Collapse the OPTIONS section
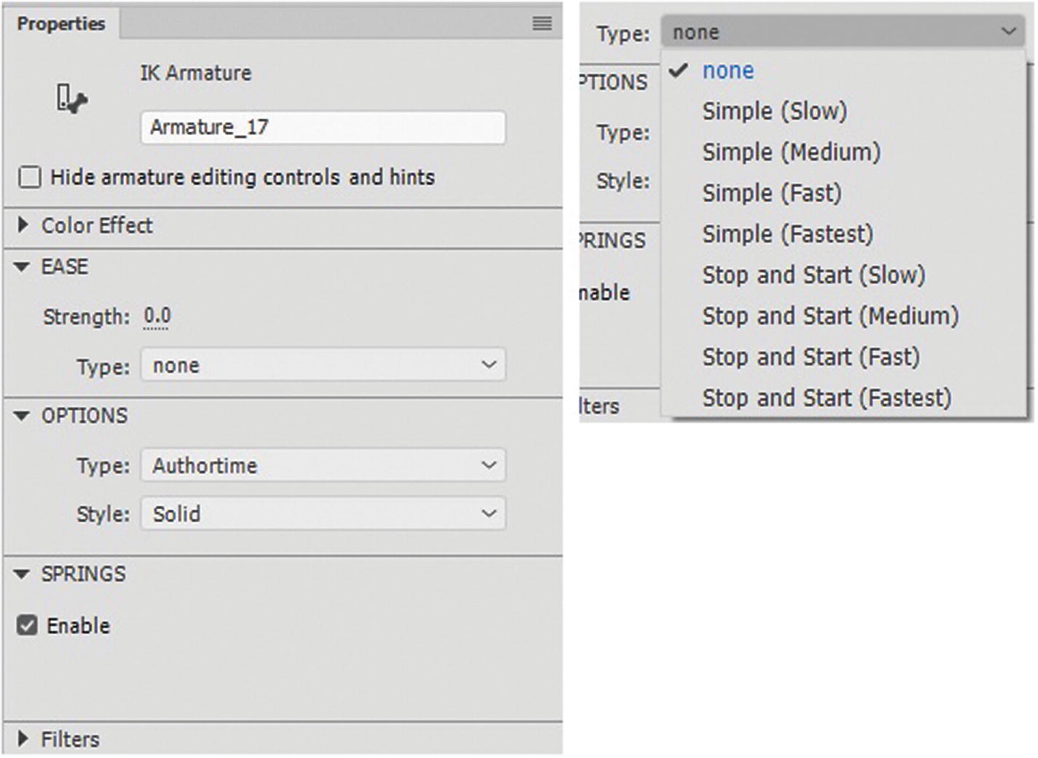 23,416
